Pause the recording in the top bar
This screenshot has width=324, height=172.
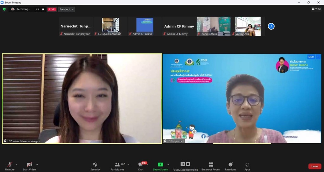37,9
